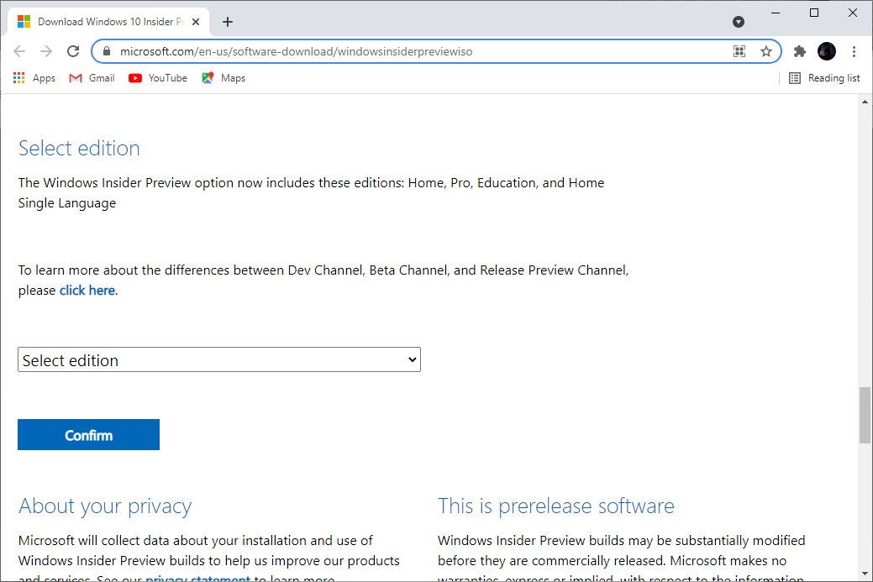This screenshot has height=582, width=873.
Task: Open Extensions puzzle piece menu
Action: coord(800,51)
